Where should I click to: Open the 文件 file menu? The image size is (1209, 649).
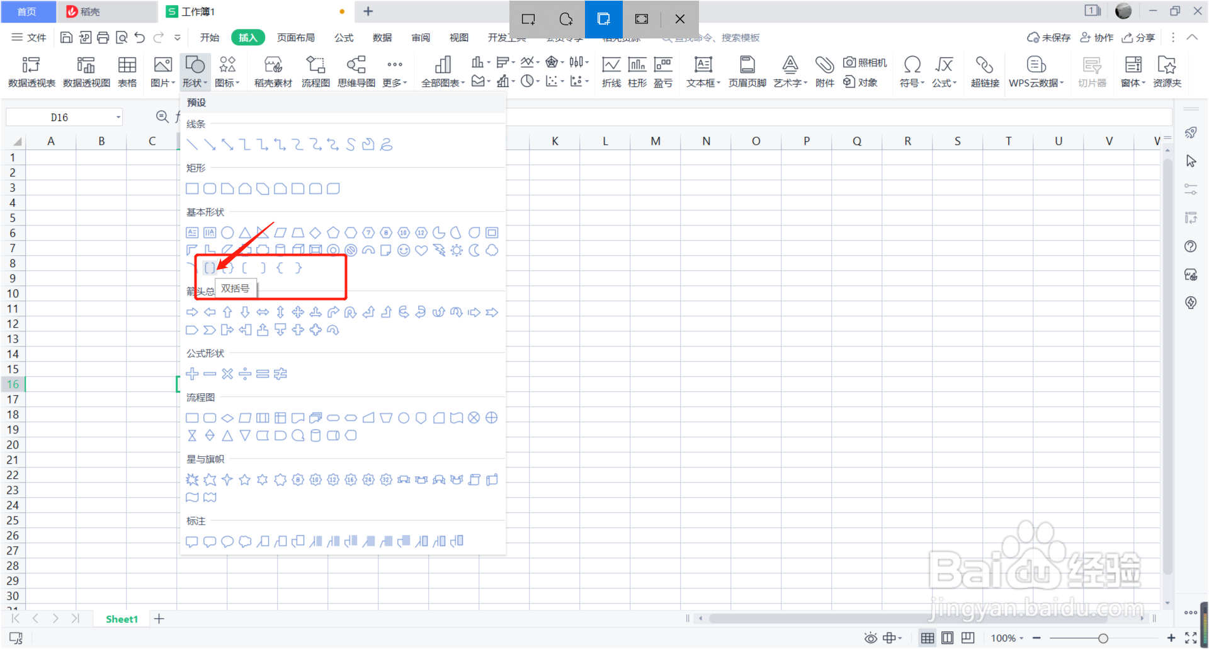click(x=29, y=37)
